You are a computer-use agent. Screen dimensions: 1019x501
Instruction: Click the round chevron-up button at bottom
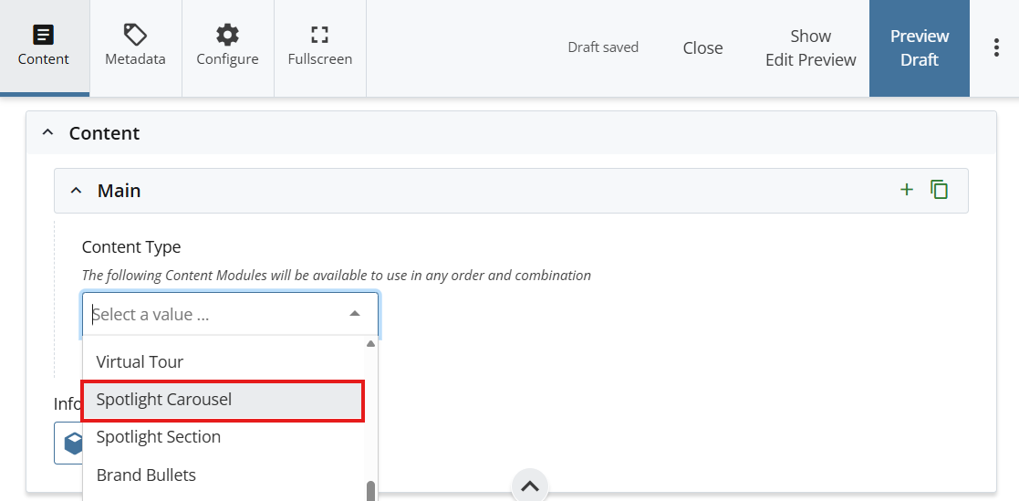point(530,485)
